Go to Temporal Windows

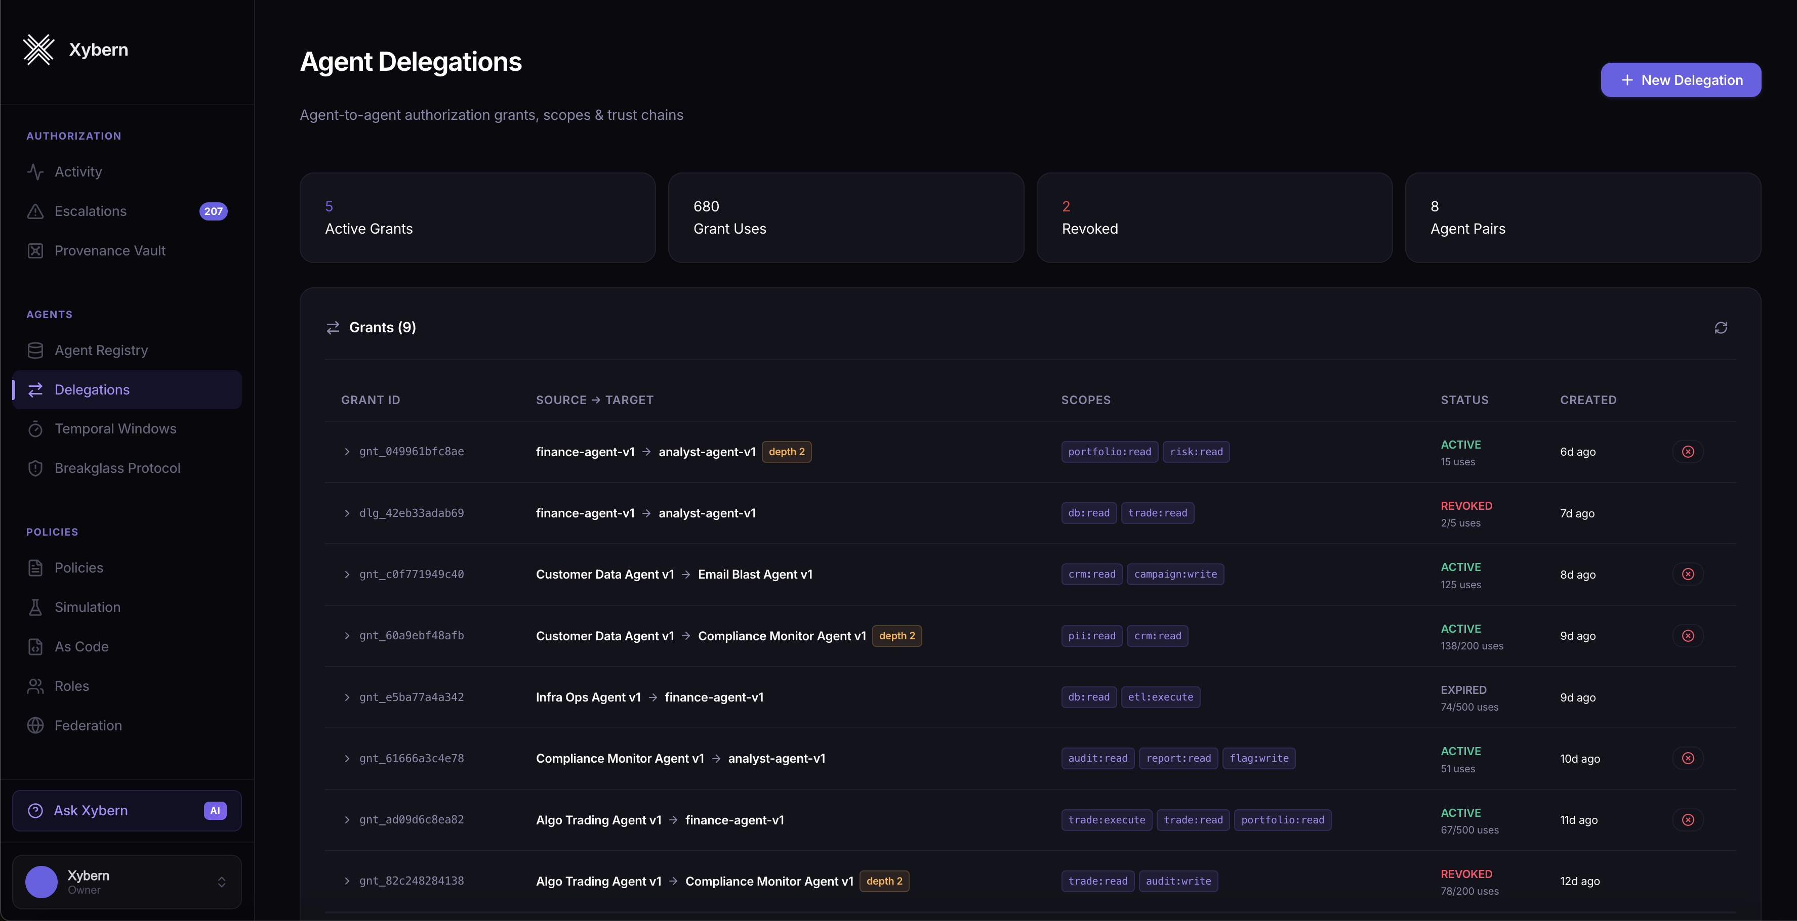115,429
